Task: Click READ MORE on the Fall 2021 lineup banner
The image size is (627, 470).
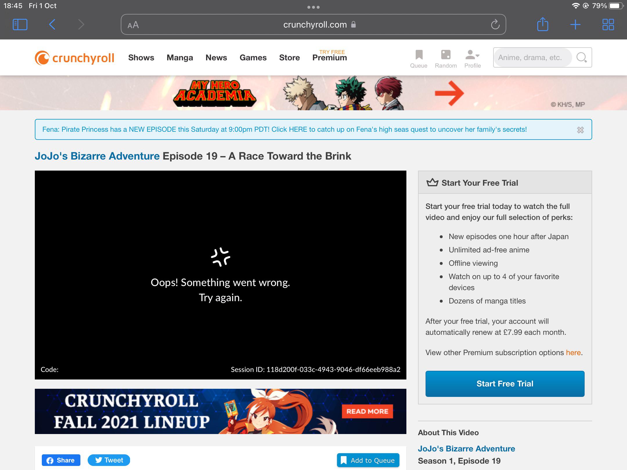Action: [x=368, y=411]
